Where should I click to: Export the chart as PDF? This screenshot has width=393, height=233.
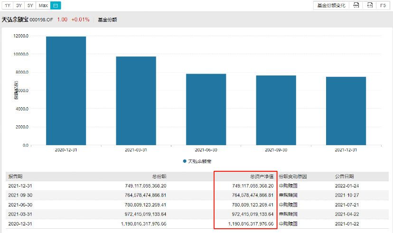356,5
